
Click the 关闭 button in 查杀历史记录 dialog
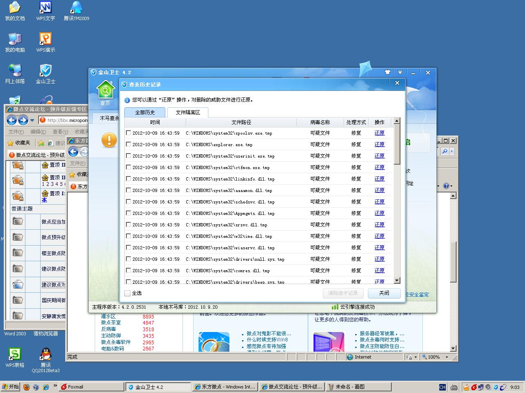coord(384,293)
